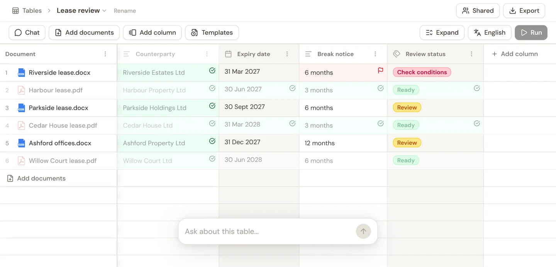Open Break notice column options menu

(375, 54)
